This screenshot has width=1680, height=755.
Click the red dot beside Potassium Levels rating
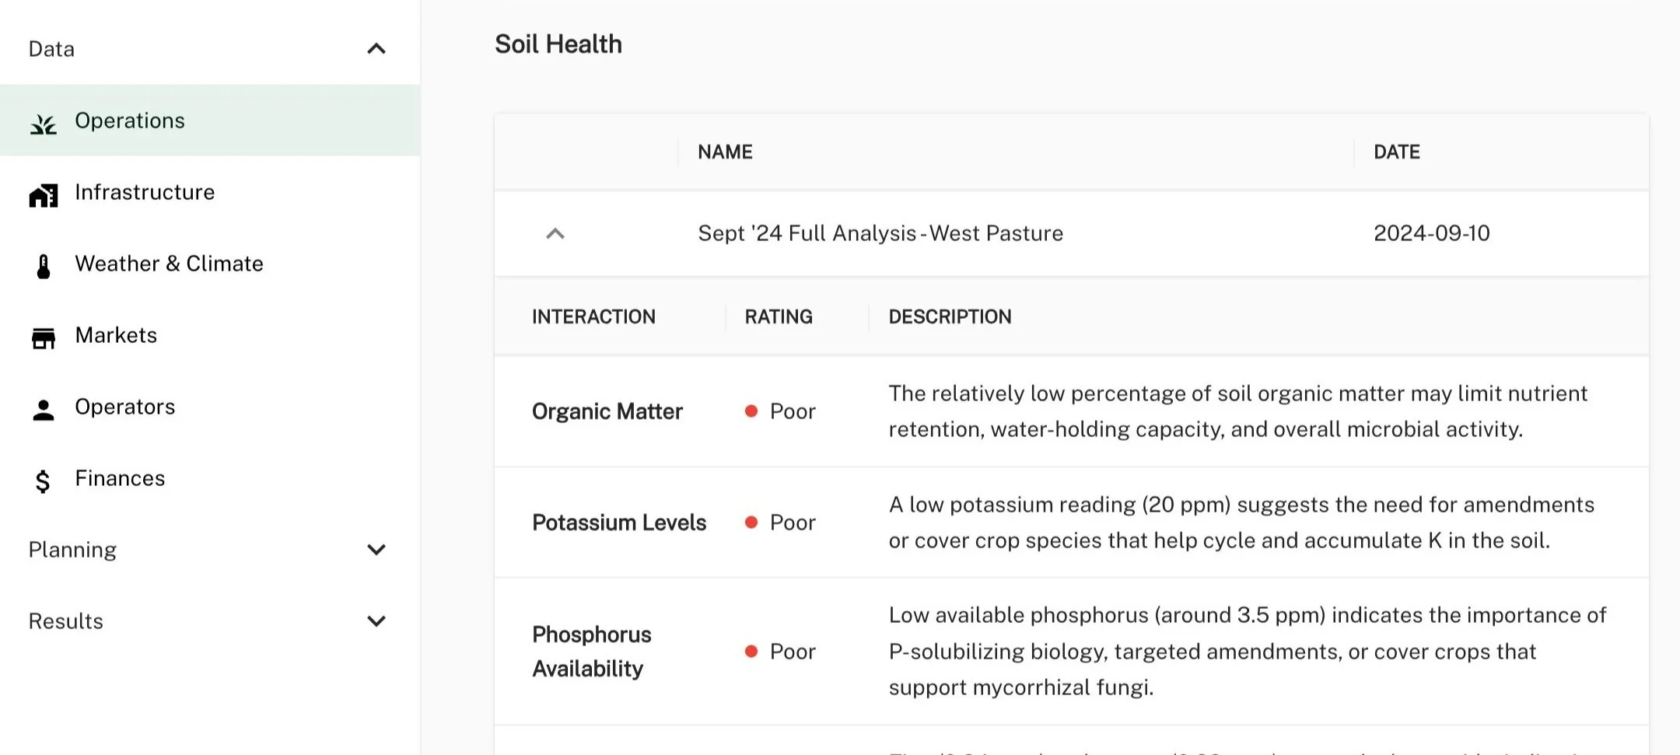[751, 523]
